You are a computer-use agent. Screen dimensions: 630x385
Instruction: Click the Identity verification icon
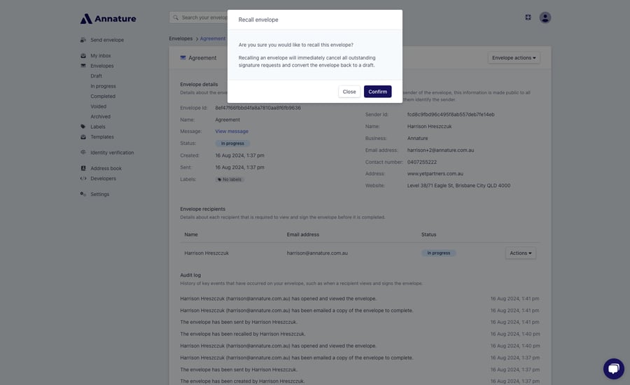(83, 153)
